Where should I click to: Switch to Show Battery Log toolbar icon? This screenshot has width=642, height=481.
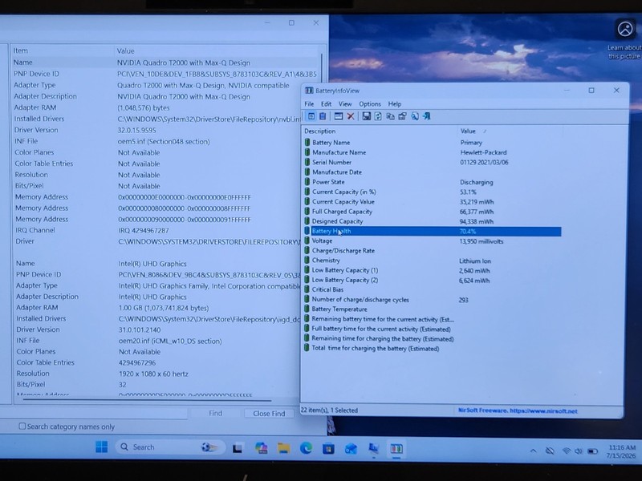[x=323, y=116]
